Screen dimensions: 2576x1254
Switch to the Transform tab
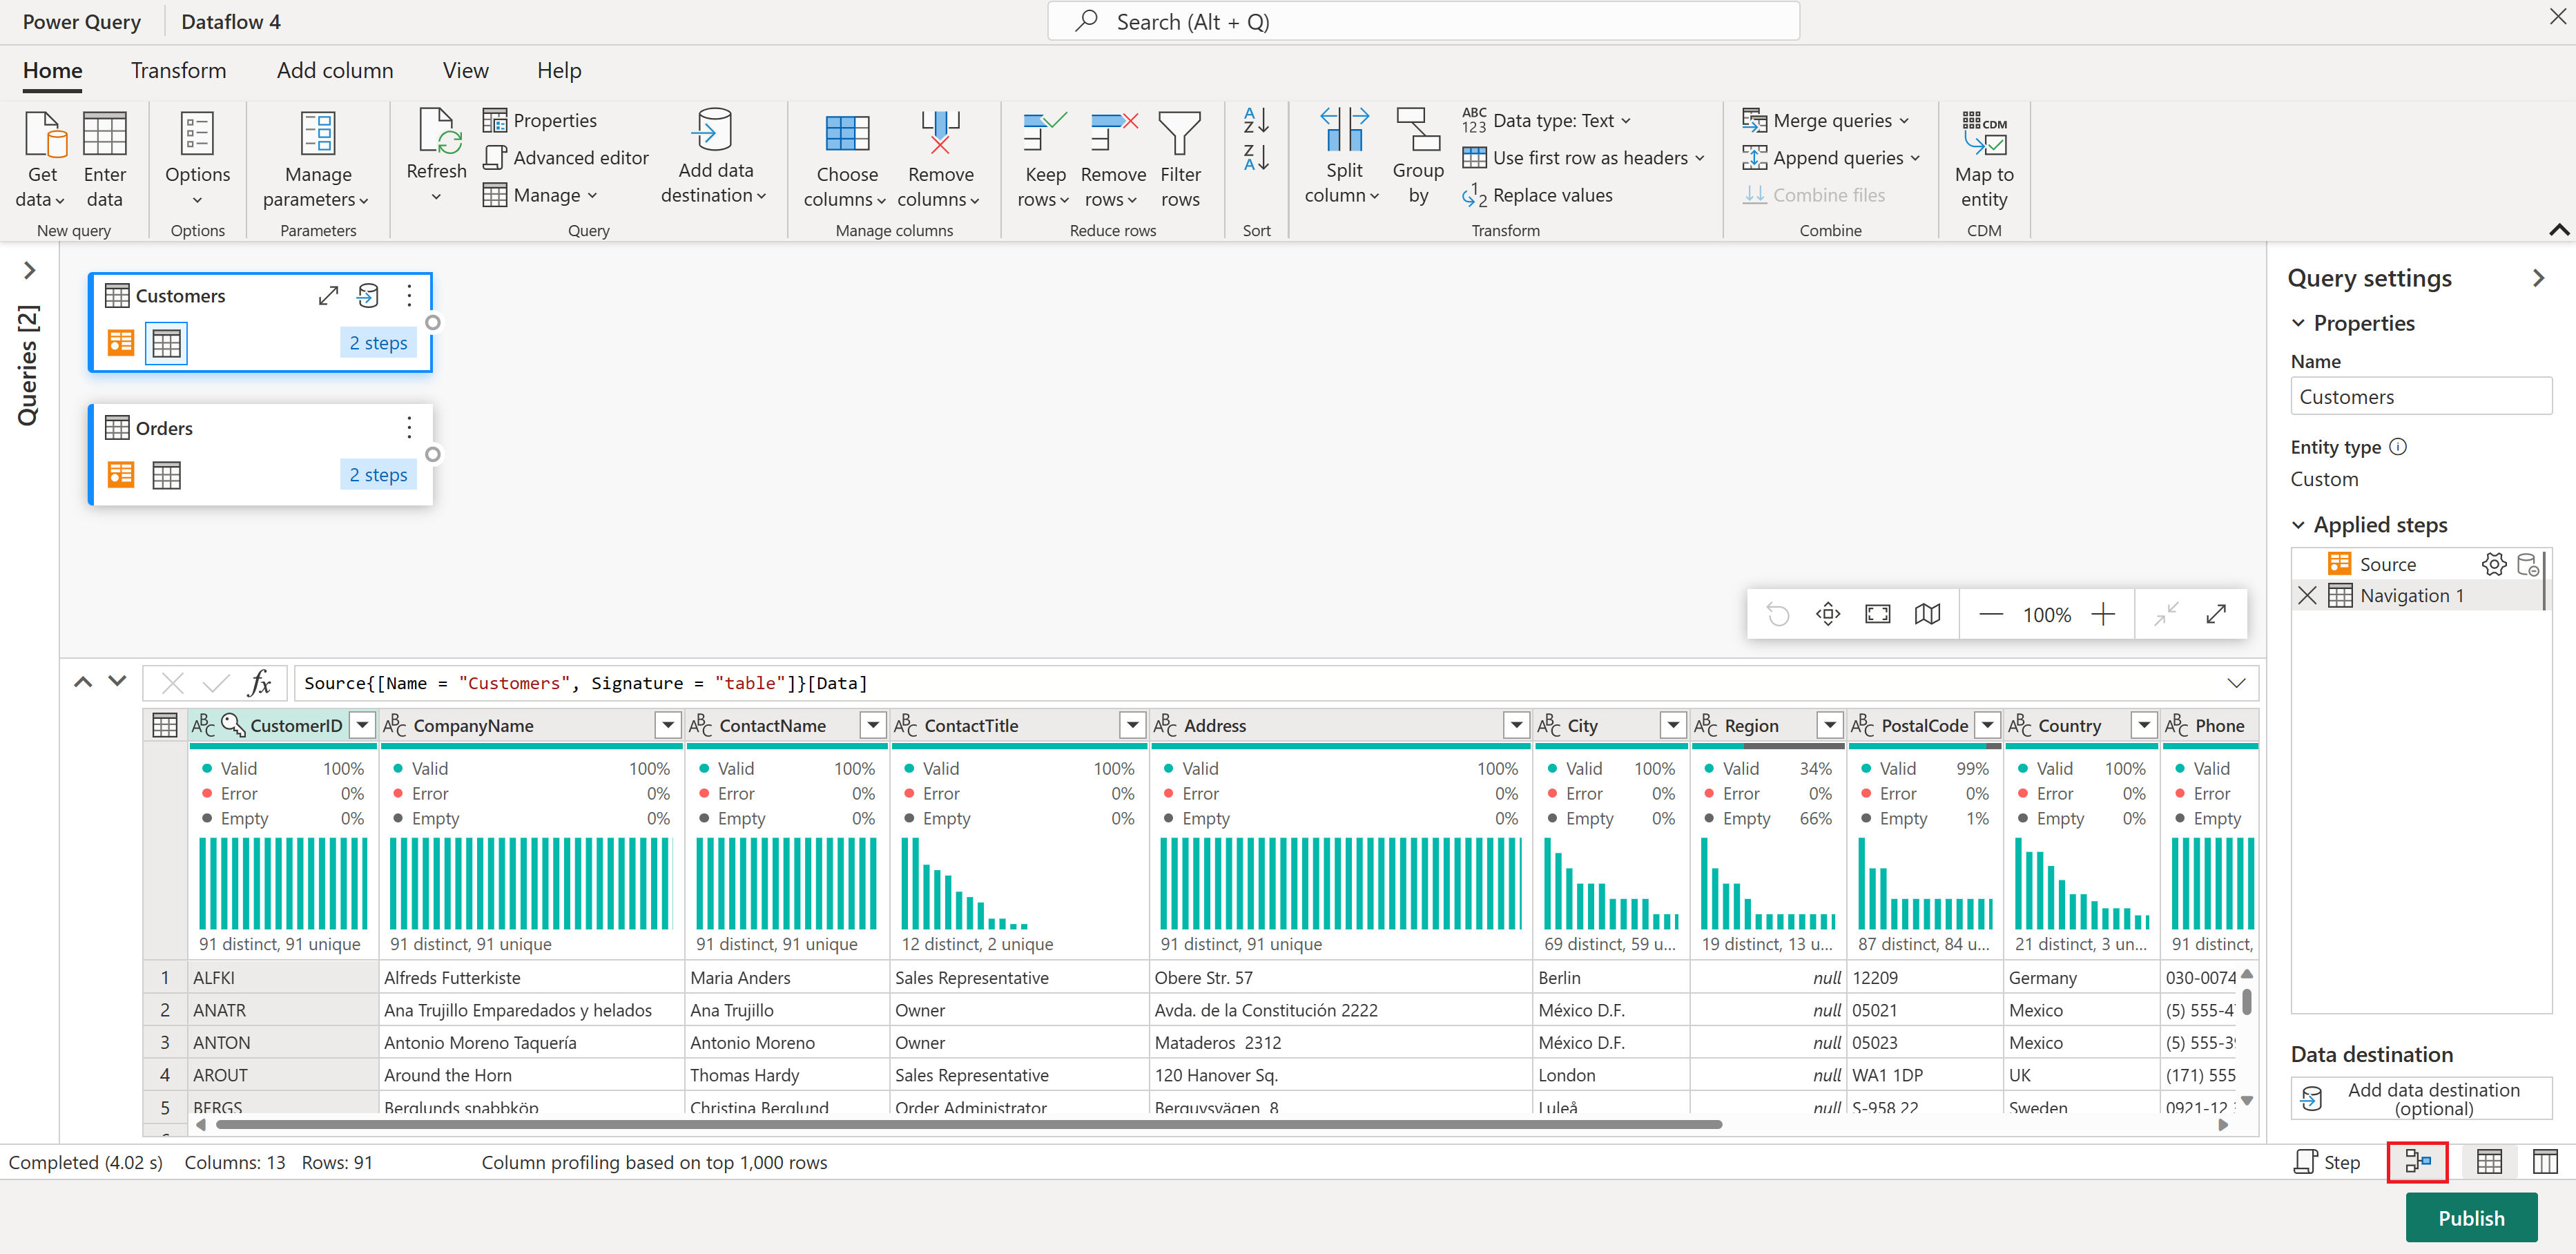click(178, 70)
